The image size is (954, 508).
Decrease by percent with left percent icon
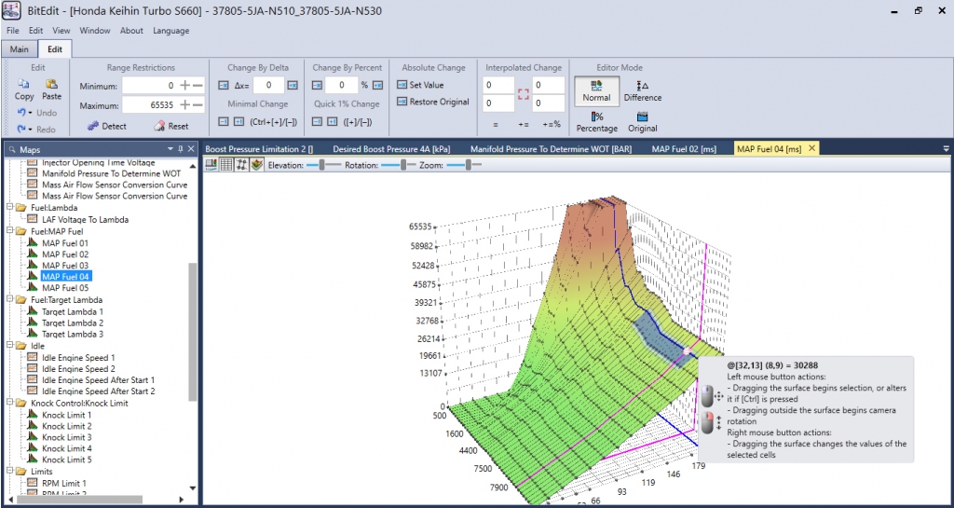pyautogui.click(x=317, y=85)
